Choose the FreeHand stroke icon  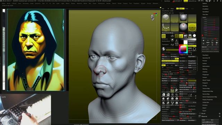177,91
